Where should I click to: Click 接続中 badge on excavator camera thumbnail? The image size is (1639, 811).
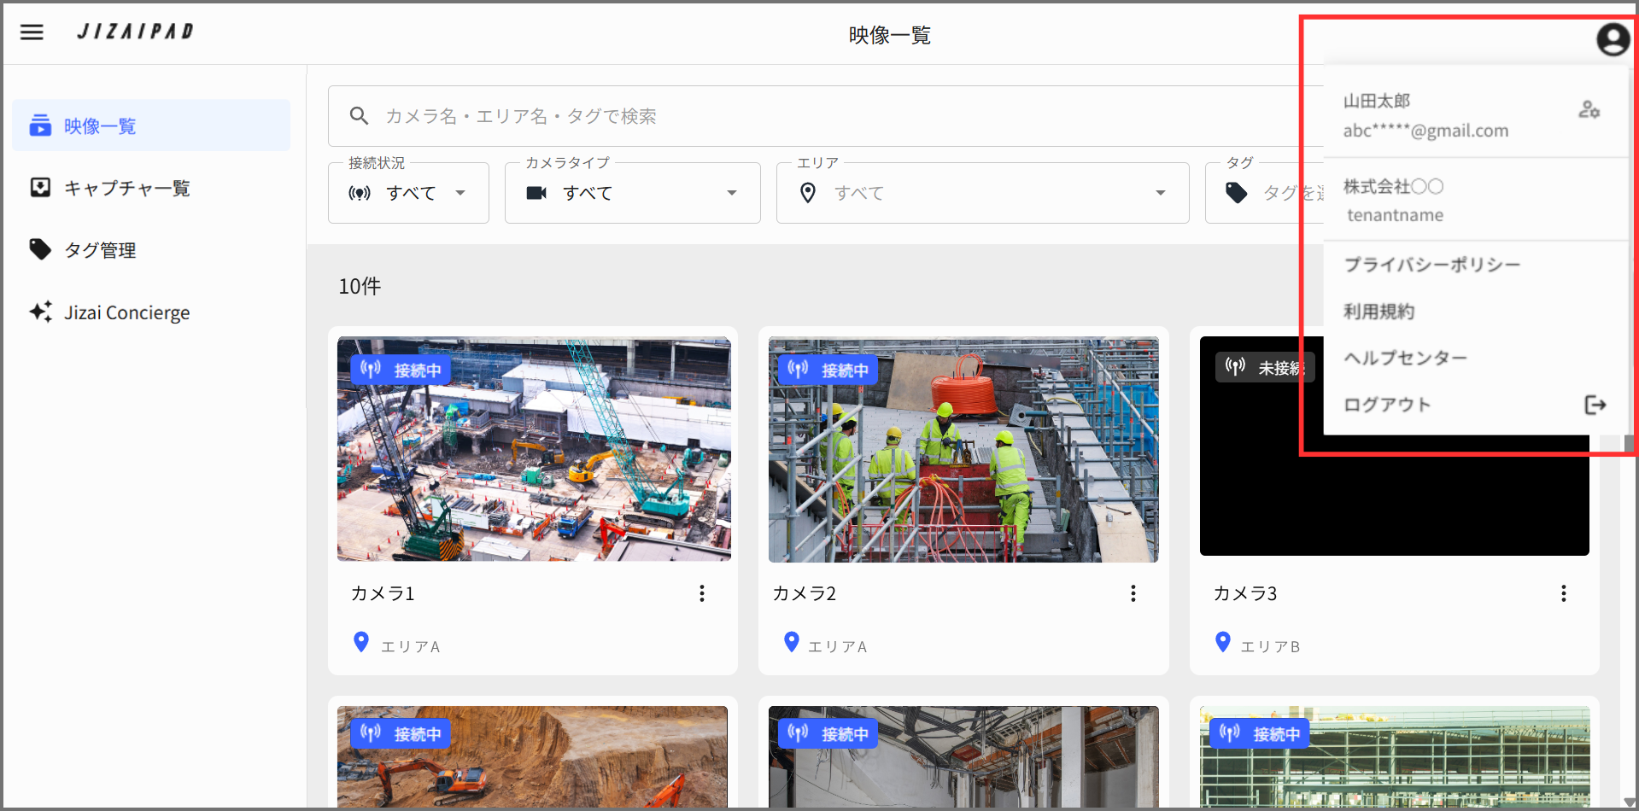pos(401,733)
